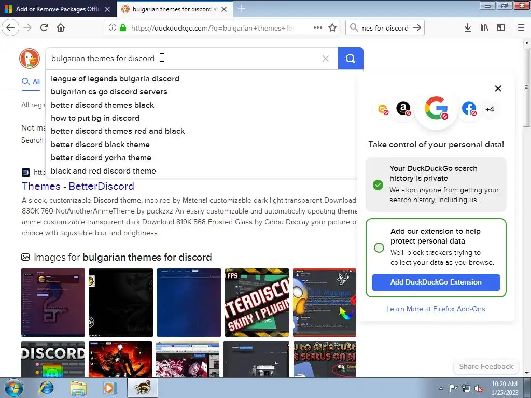
Task: Open the Windows Start menu
Action: [13, 388]
